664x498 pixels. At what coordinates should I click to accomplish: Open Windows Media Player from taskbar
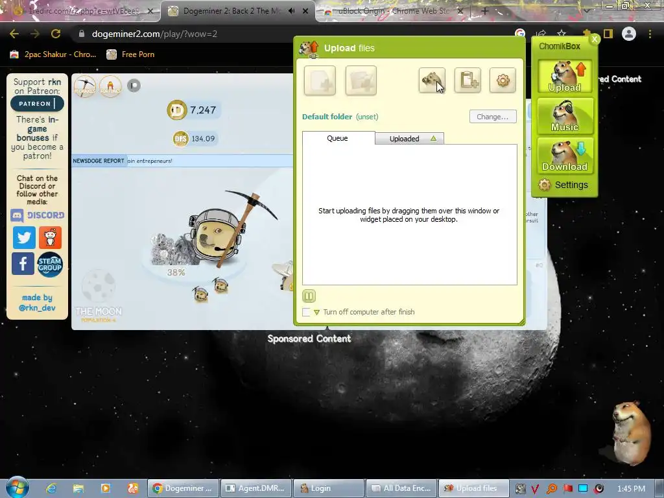[106, 488]
